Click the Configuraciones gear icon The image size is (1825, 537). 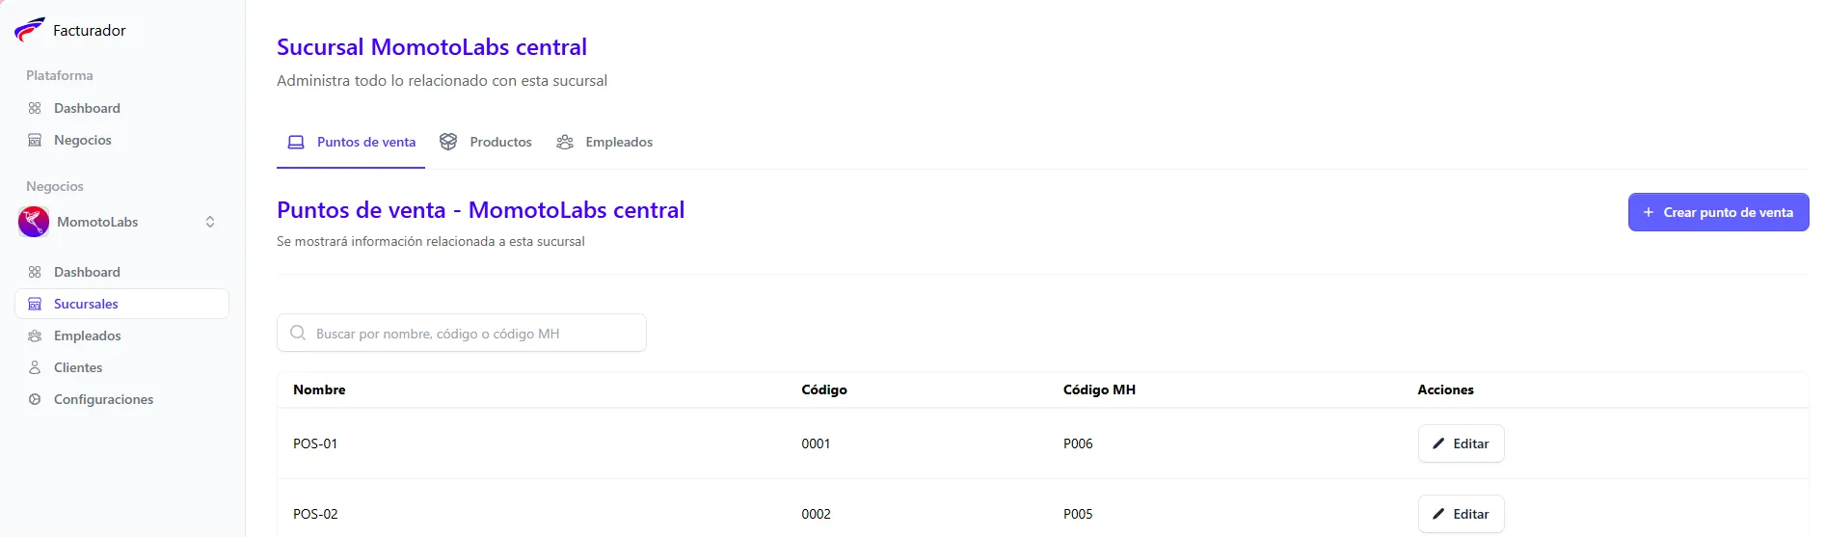[35, 399]
